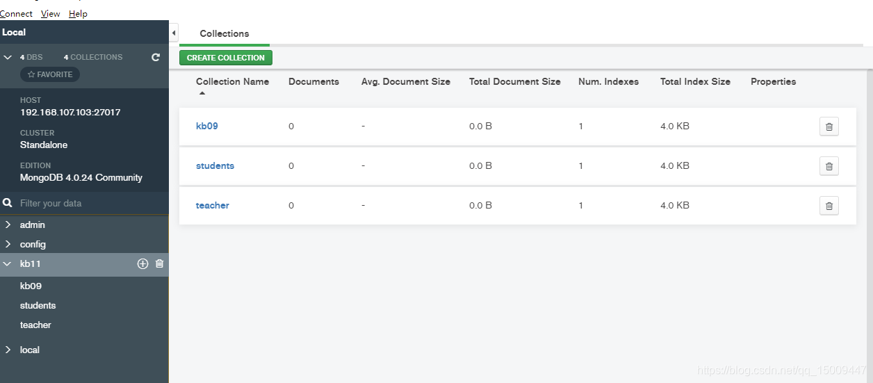873x383 pixels.
Task: Collapse the kb11 database chevron
Action: click(x=8, y=263)
